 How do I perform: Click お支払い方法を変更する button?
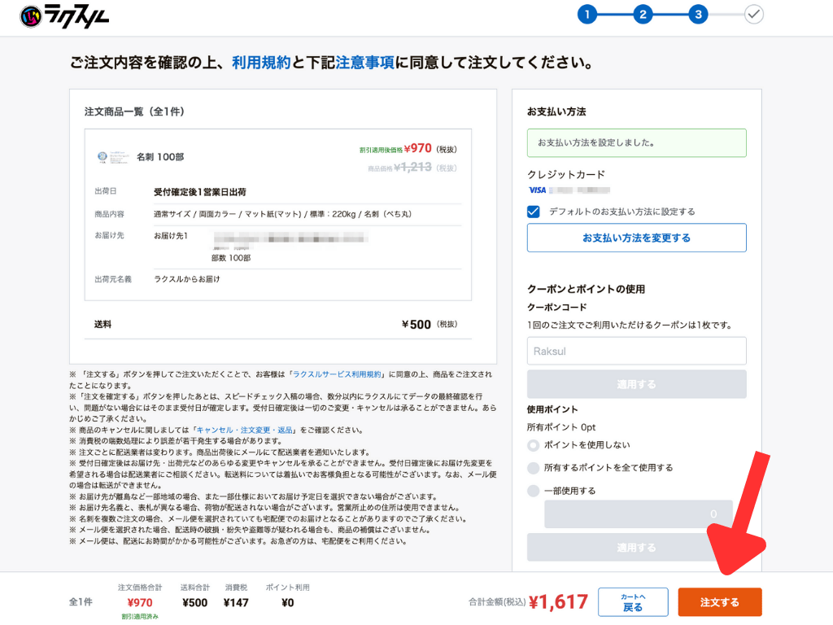636,237
